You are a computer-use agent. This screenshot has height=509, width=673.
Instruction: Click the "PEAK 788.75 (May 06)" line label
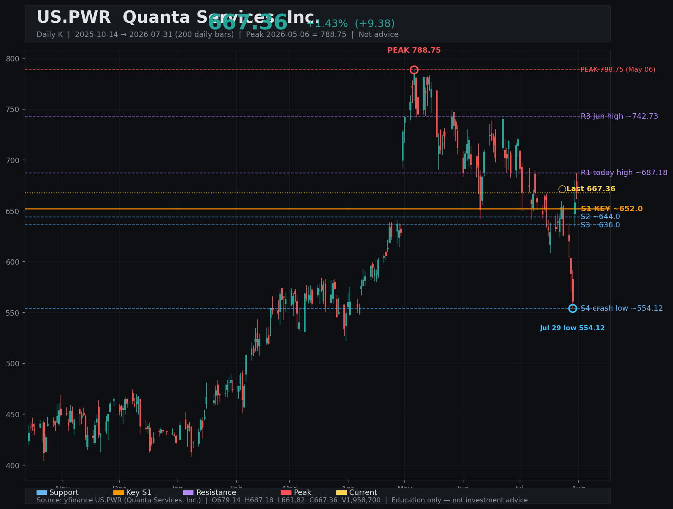tap(618, 70)
